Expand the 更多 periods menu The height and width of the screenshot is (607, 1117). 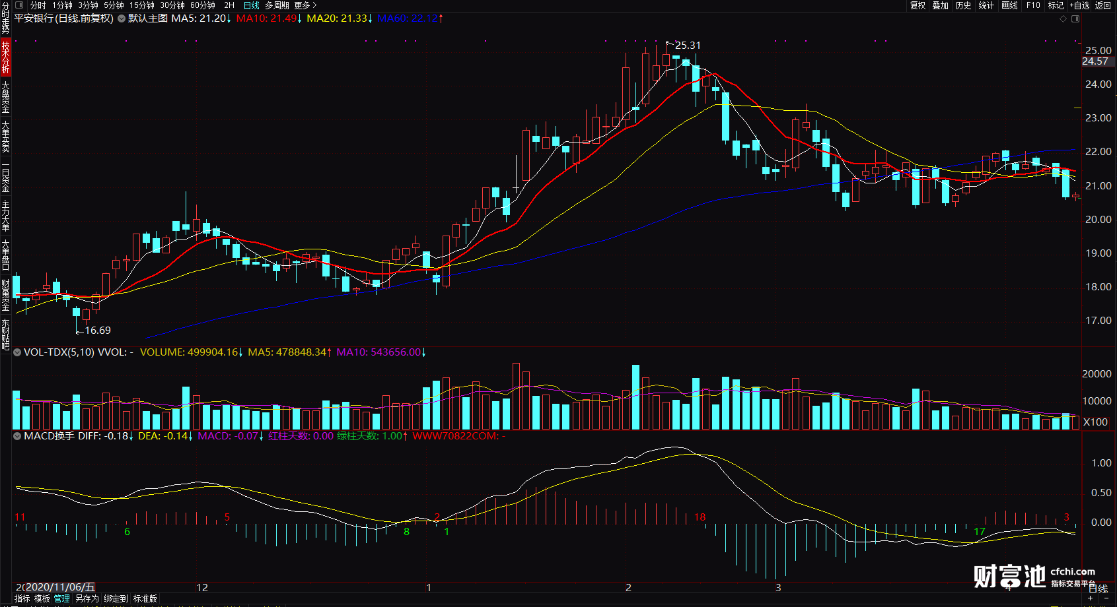click(x=305, y=5)
